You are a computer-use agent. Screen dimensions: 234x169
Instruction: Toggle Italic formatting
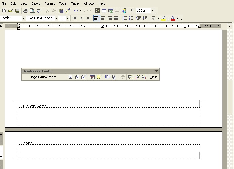click(x=81, y=18)
